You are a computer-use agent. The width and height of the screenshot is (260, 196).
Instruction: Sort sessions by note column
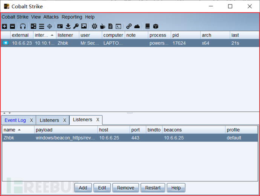136,35
